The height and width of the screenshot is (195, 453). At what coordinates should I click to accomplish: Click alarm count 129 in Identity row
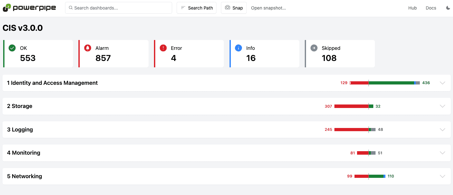(x=344, y=83)
